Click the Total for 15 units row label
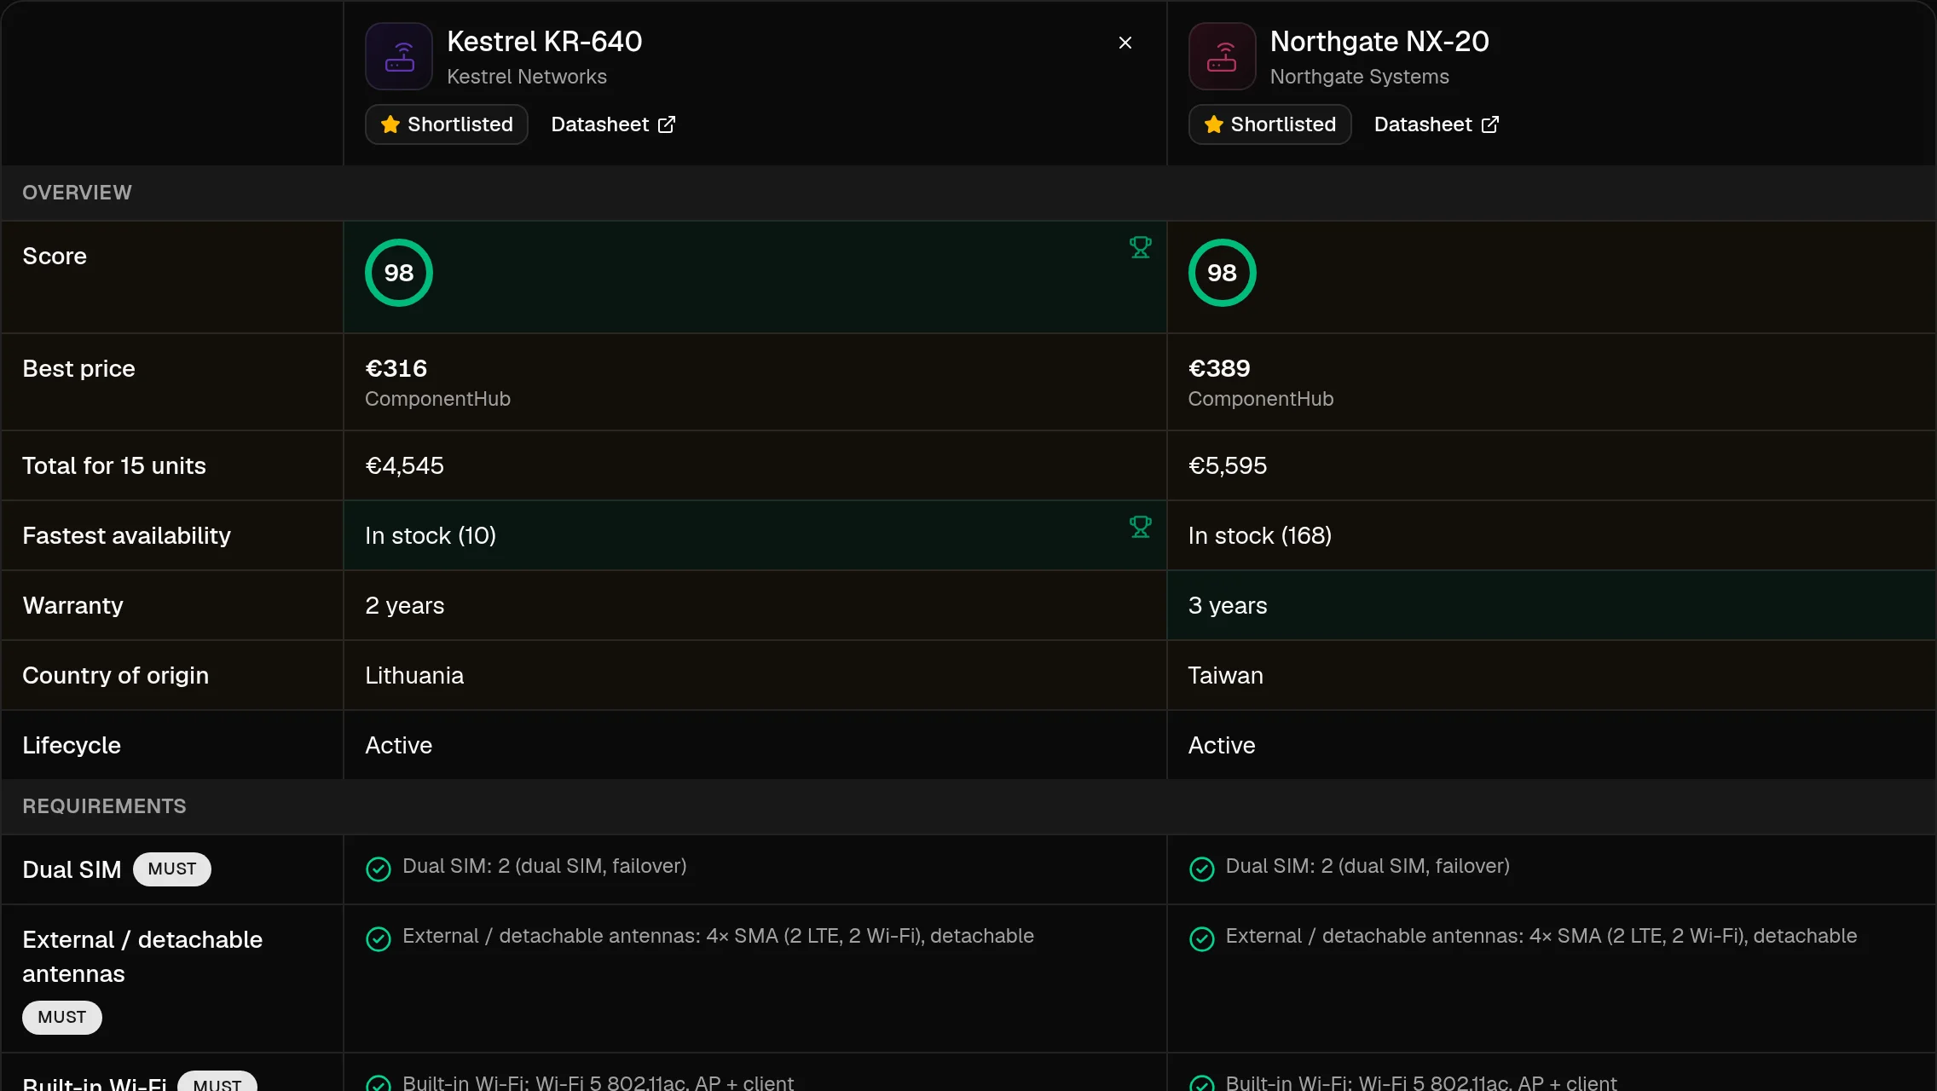 coord(114,465)
